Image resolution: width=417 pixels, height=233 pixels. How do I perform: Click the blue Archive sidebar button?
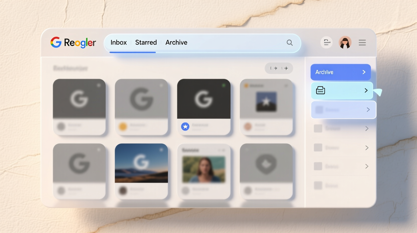coord(341,72)
